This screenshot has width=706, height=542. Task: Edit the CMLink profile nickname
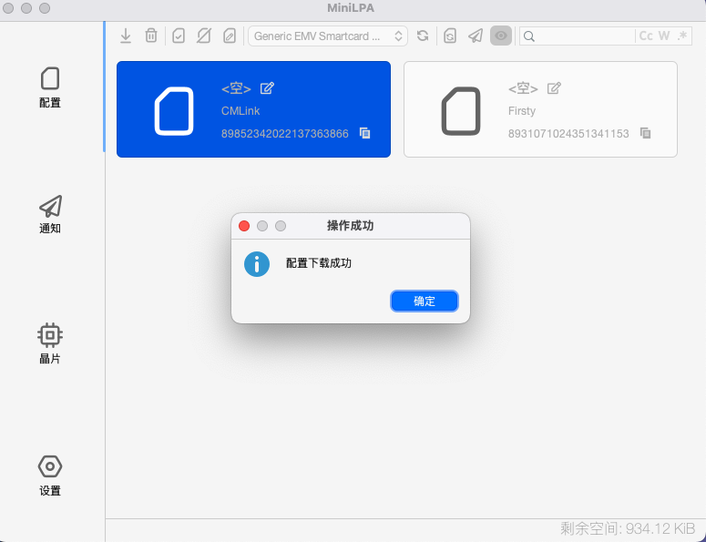pos(267,88)
